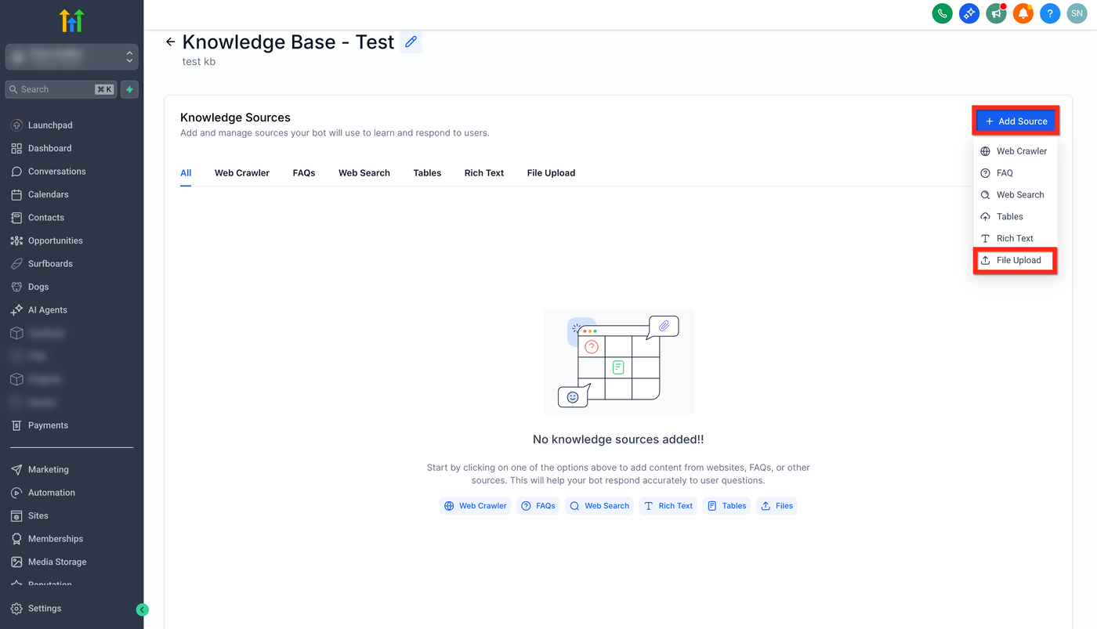Open the blue sparkle AI assistant icon
Image resolution: width=1097 pixels, height=629 pixels.
pyautogui.click(x=969, y=13)
